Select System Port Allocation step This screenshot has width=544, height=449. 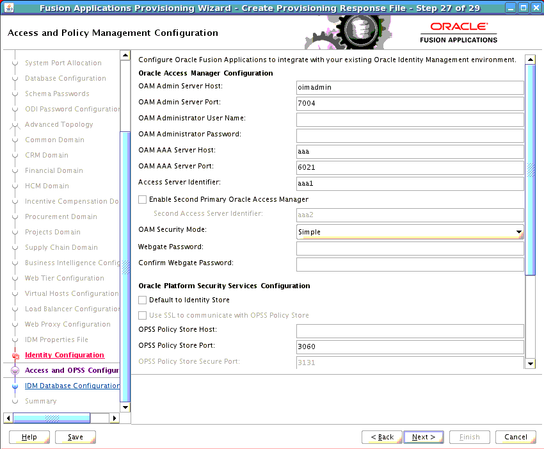click(63, 63)
